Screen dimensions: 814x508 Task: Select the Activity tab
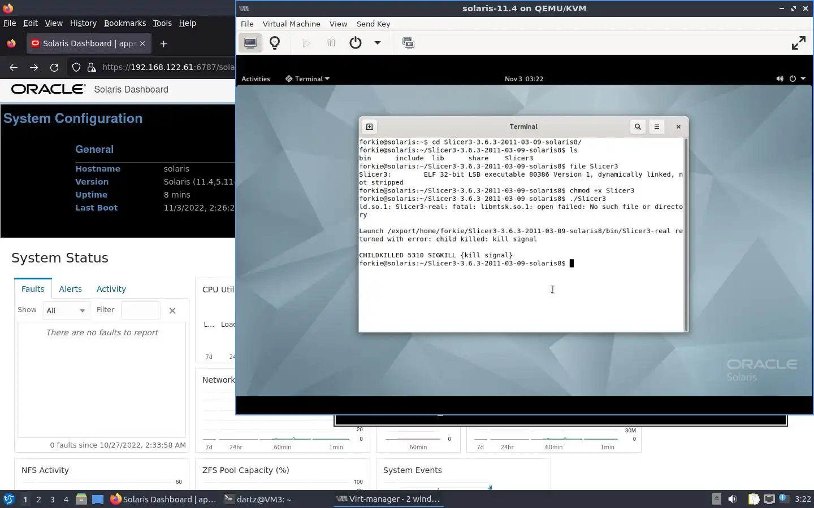[111, 288]
